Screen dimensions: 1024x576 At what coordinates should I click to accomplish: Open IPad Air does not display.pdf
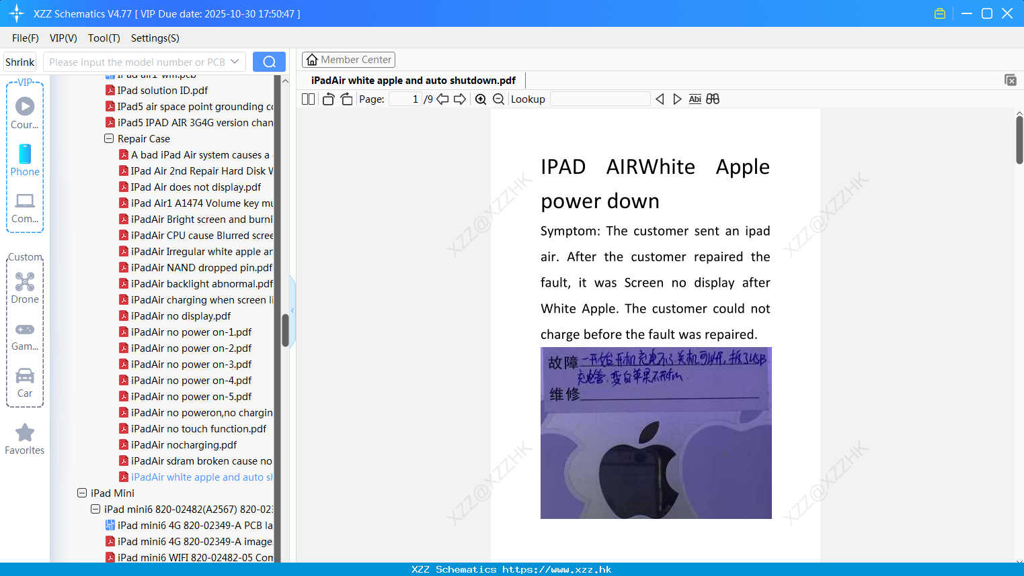[190, 187]
